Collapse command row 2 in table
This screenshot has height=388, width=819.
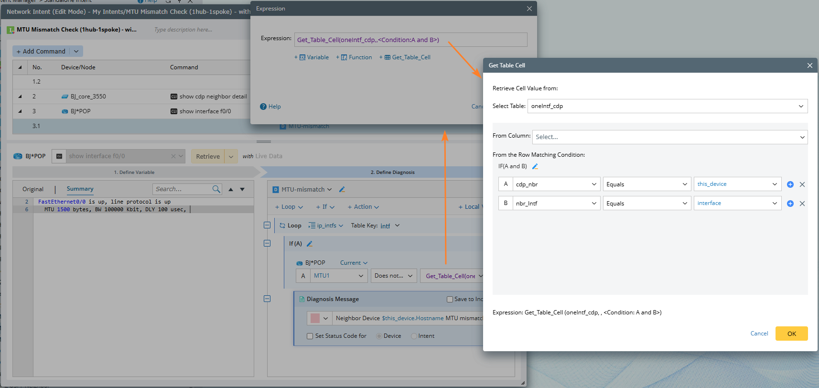[20, 97]
